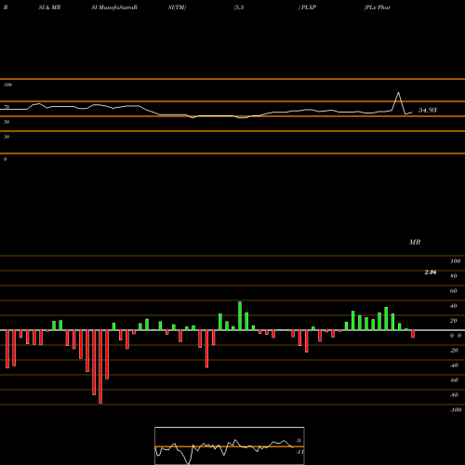The image size is (465, 465).
Task: Click the RSI axis label '30'
Action: [7, 137]
